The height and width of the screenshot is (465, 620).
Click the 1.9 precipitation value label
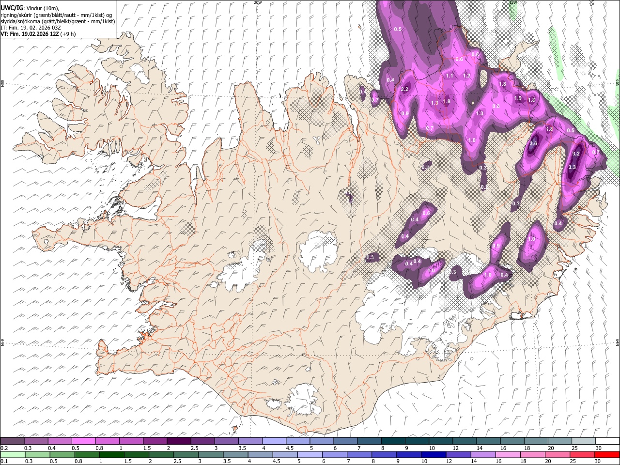point(518,98)
